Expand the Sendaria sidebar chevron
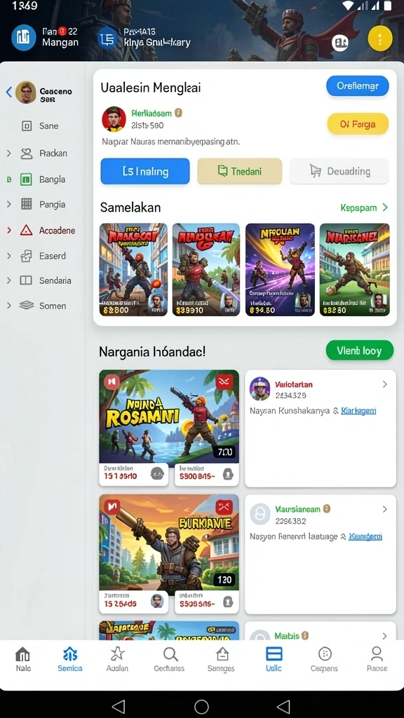The image size is (404, 718). click(8, 280)
